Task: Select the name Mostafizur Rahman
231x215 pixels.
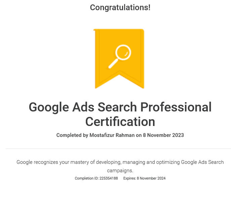Action: (111, 135)
